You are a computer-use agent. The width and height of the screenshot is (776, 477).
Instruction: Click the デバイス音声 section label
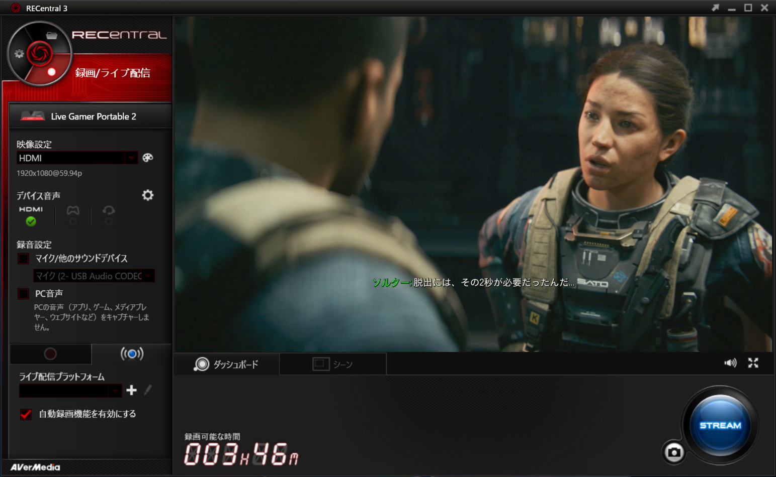[38, 196]
